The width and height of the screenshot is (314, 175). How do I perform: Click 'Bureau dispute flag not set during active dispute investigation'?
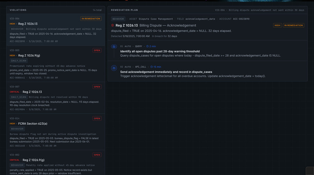coord(53,134)
